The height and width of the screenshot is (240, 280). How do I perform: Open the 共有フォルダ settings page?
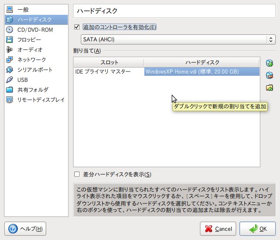[x=36, y=90]
